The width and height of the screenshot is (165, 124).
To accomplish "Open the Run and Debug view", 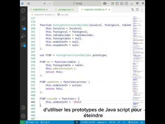I will click(x=23, y=36).
